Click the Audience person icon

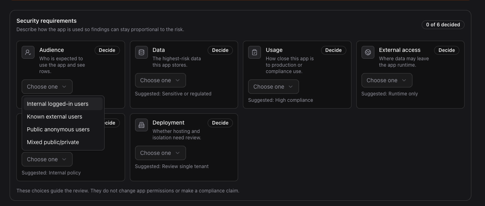coord(28,52)
